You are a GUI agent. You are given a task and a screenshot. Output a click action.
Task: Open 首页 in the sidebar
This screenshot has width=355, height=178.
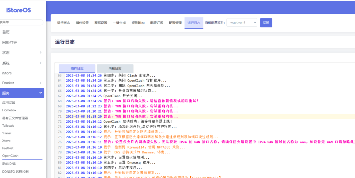[6, 32]
